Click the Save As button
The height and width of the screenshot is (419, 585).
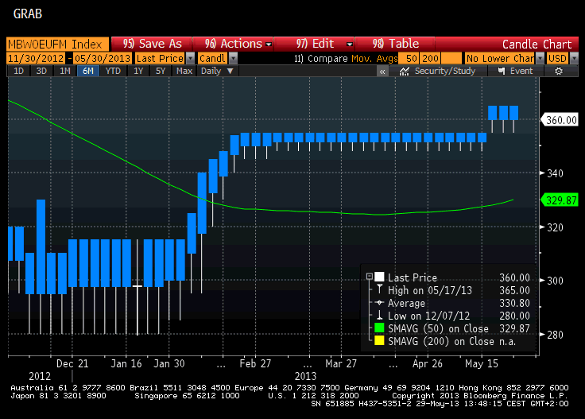pos(153,44)
